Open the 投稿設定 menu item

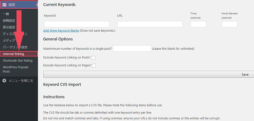[x=9, y=21]
